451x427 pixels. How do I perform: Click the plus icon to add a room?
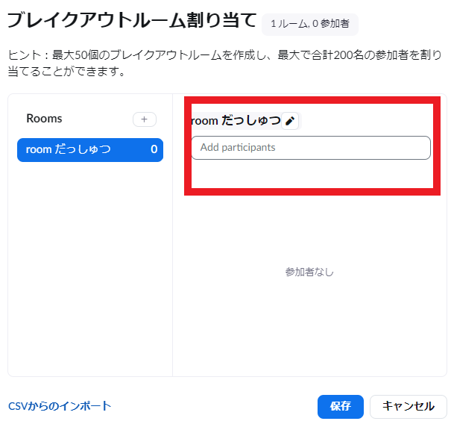coord(144,119)
